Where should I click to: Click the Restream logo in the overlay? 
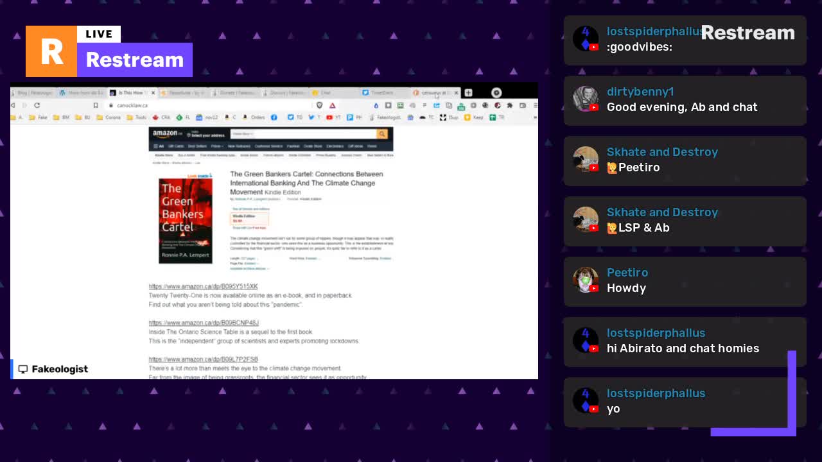coord(109,51)
